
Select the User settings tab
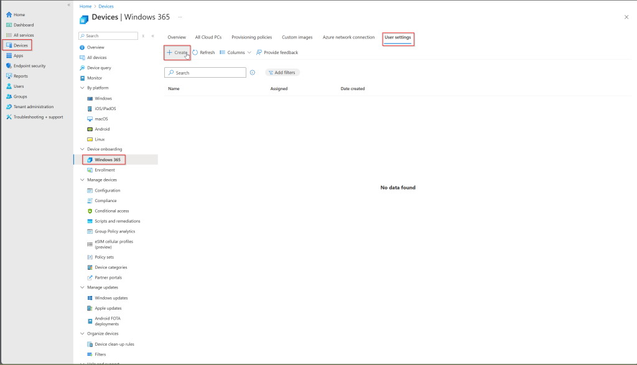click(x=398, y=37)
